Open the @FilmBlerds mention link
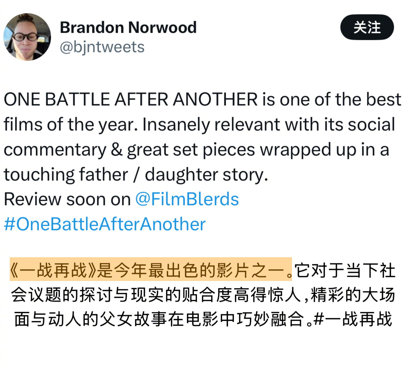 pyautogui.click(x=187, y=199)
